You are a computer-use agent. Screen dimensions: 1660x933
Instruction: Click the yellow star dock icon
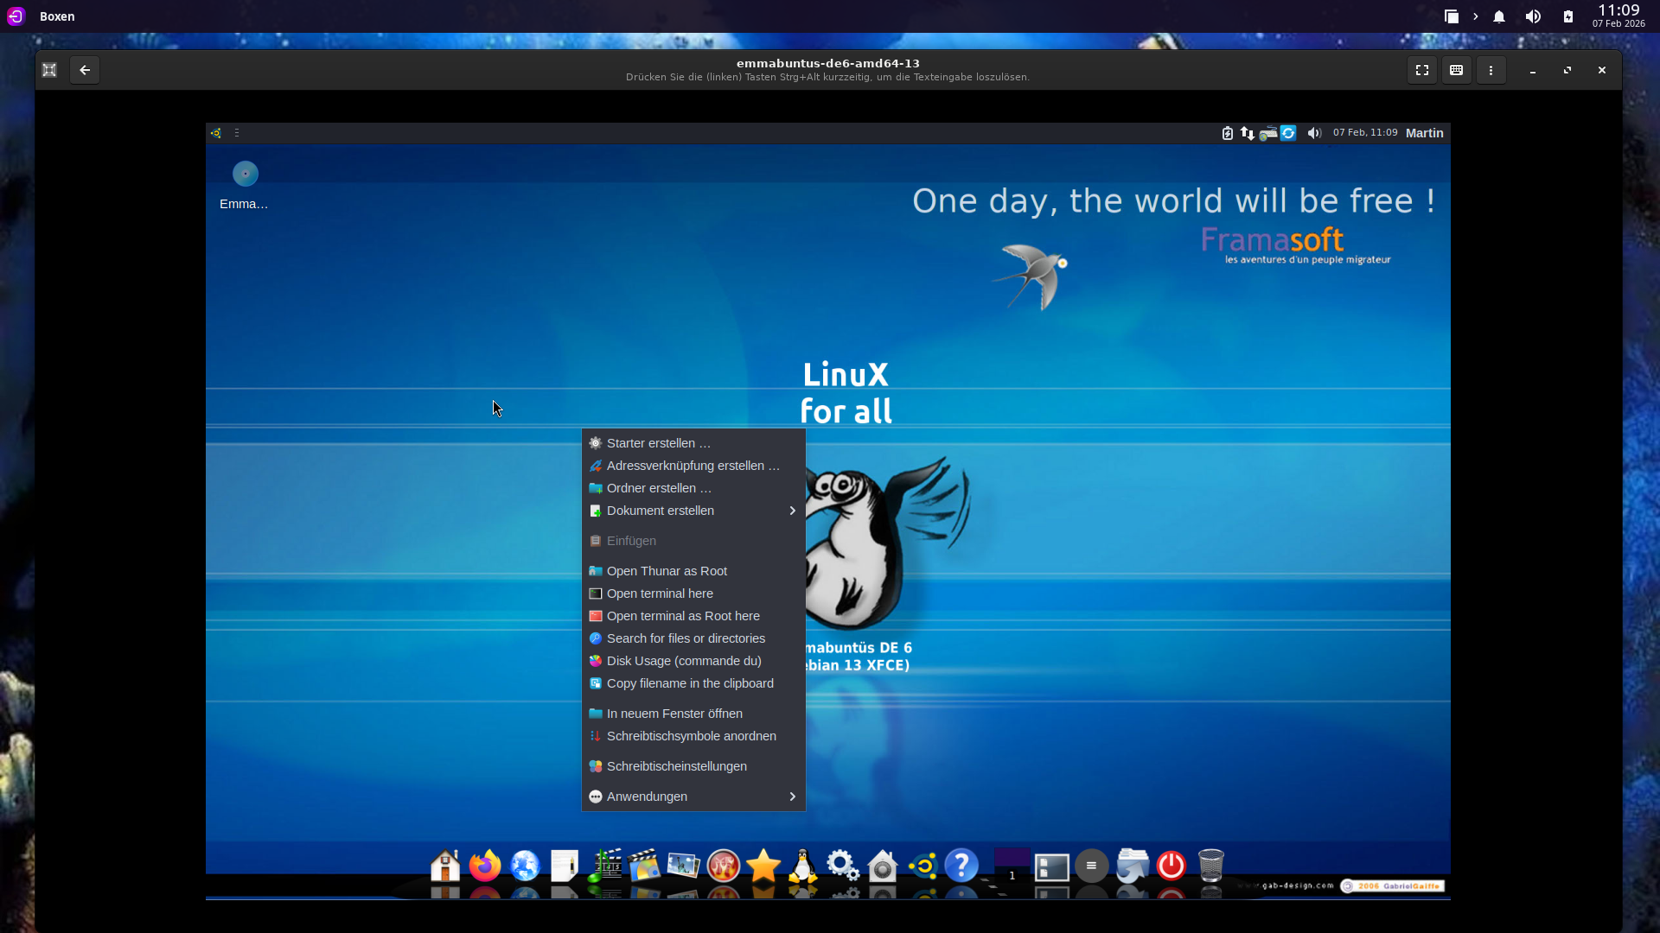tap(763, 865)
